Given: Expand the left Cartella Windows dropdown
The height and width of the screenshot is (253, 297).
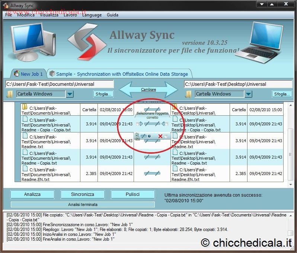Looking at the screenshot, I should (70, 94).
